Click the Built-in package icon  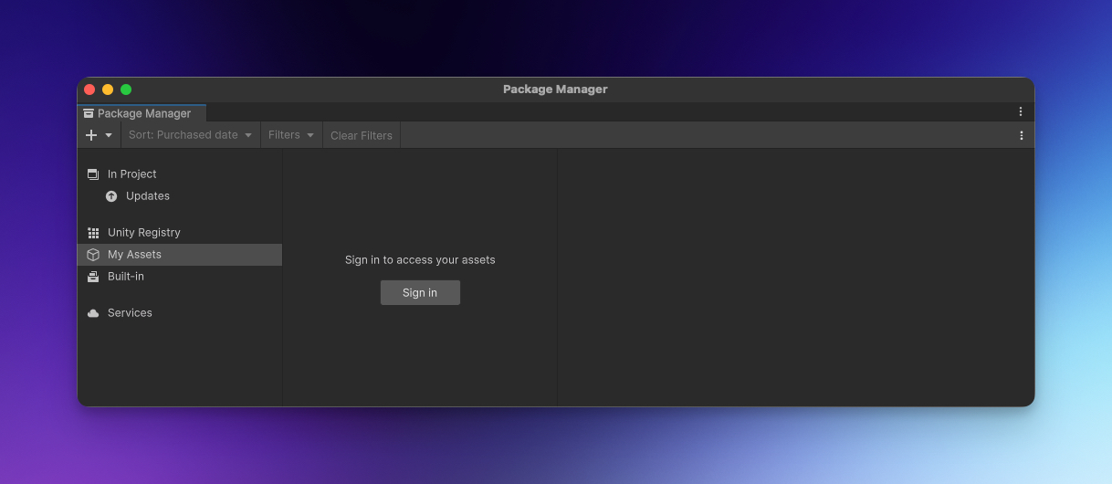(93, 277)
